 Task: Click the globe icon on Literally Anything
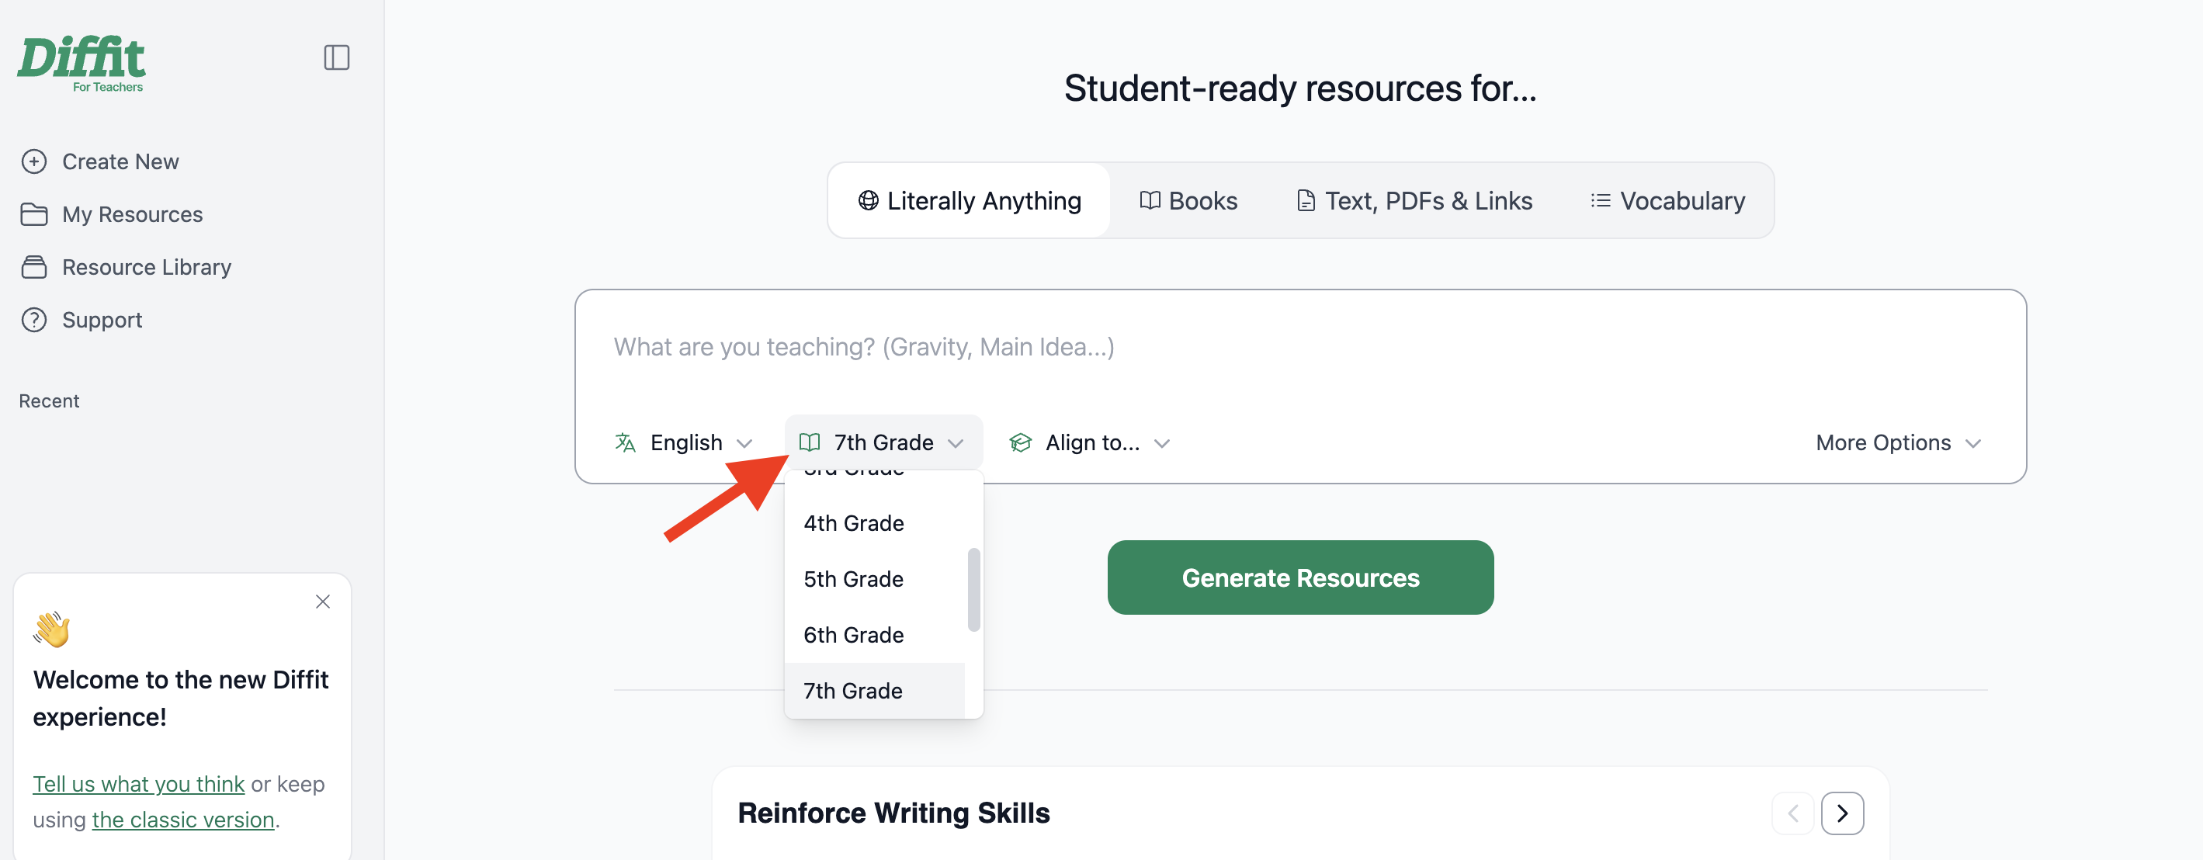(868, 201)
